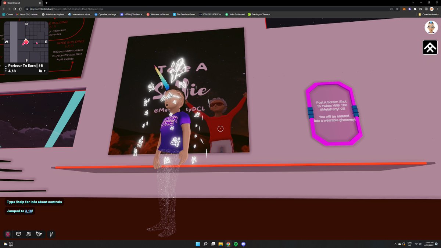Open the explore menu avatar icon in the game taskbar

click(8, 234)
